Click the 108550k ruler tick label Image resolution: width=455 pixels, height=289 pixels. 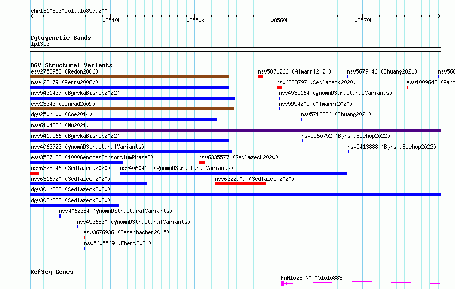(x=194, y=20)
